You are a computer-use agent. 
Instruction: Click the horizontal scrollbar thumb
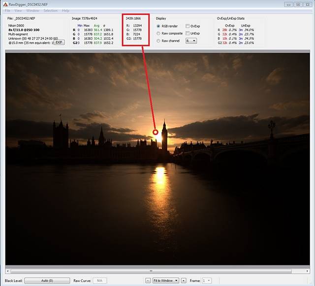(157, 271)
